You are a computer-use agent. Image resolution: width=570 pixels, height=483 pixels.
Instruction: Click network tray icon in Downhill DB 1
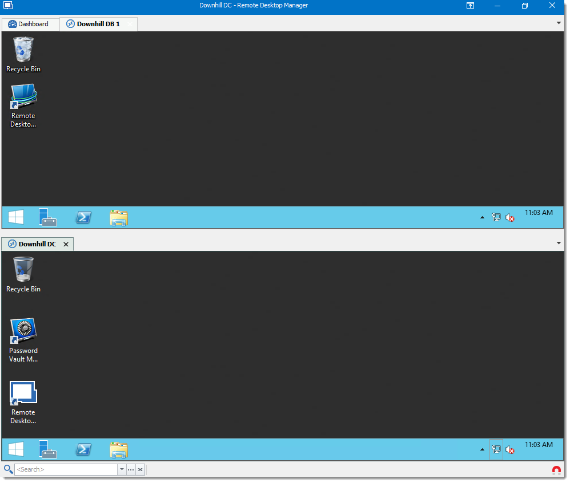click(496, 217)
